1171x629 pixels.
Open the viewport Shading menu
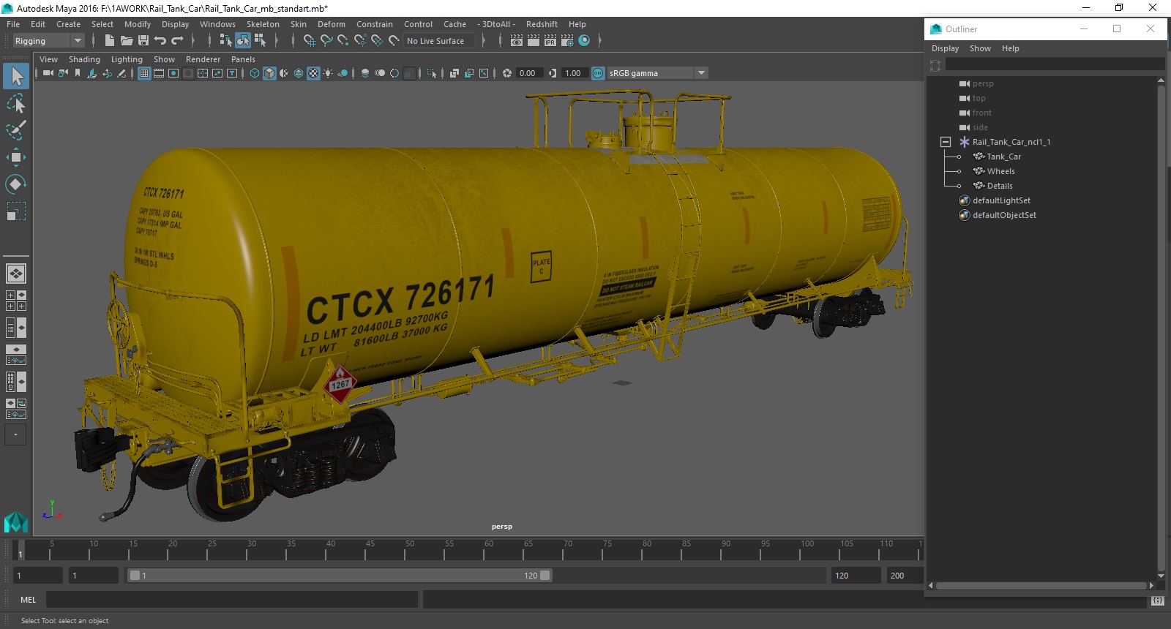84,59
